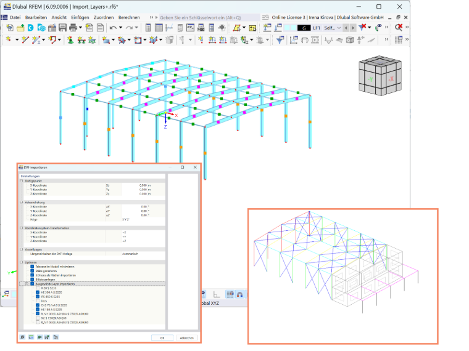This screenshot has width=469, height=351.
Task: Select the new line tool icon
Action: (x=25, y=39)
